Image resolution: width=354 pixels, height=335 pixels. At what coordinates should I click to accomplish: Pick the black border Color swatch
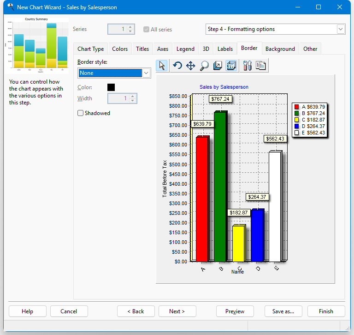(x=111, y=87)
